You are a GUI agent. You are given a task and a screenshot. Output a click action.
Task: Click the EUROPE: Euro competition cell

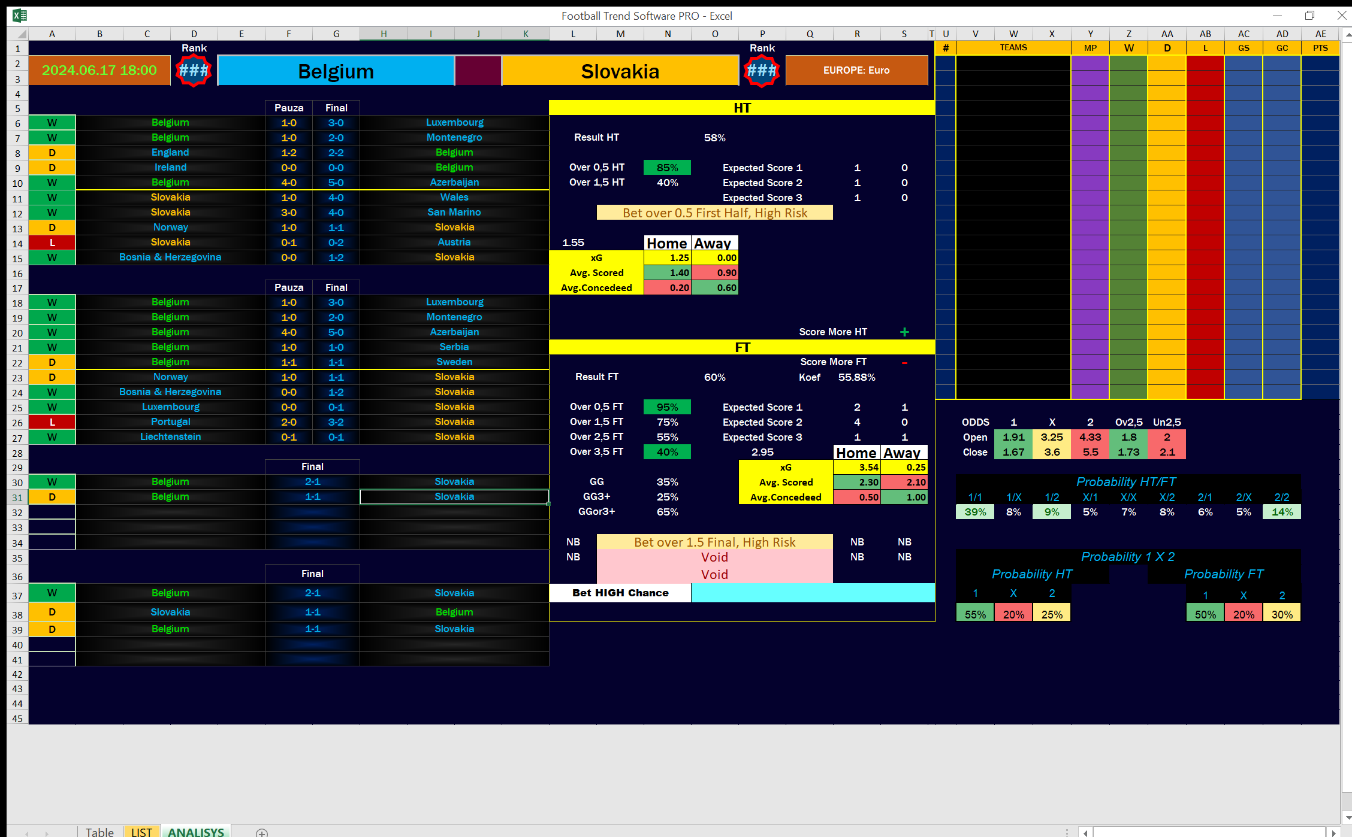tap(856, 71)
